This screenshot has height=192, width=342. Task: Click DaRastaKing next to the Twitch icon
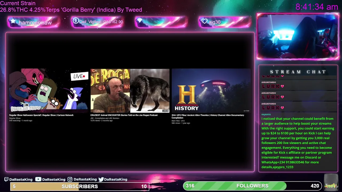[21, 179]
